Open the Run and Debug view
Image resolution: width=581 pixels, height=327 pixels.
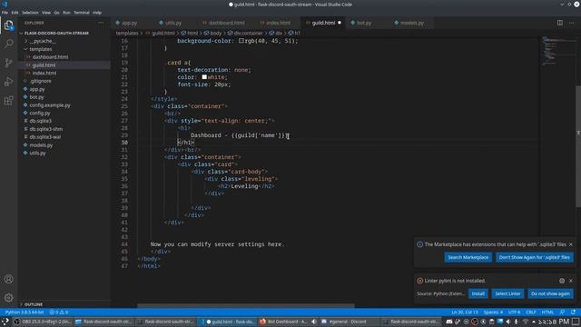pyautogui.click(x=8, y=82)
